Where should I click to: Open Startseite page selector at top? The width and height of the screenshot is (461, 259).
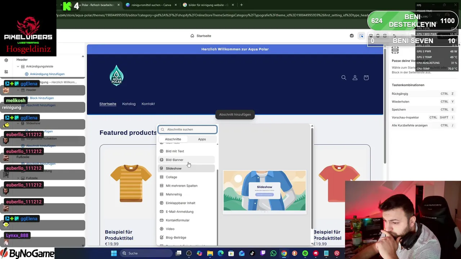(201, 36)
